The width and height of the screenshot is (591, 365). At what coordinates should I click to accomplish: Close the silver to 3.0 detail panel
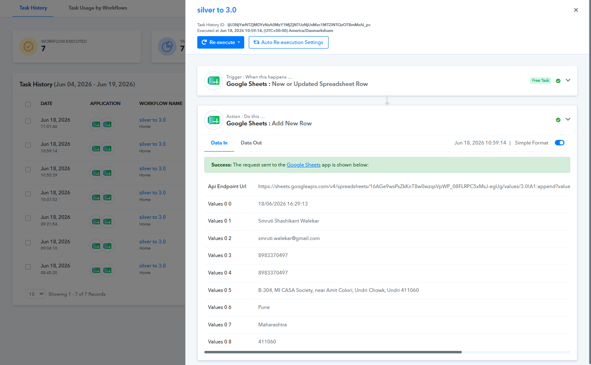pyautogui.click(x=576, y=10)
